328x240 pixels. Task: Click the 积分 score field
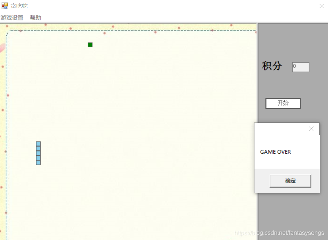[300, 67]
